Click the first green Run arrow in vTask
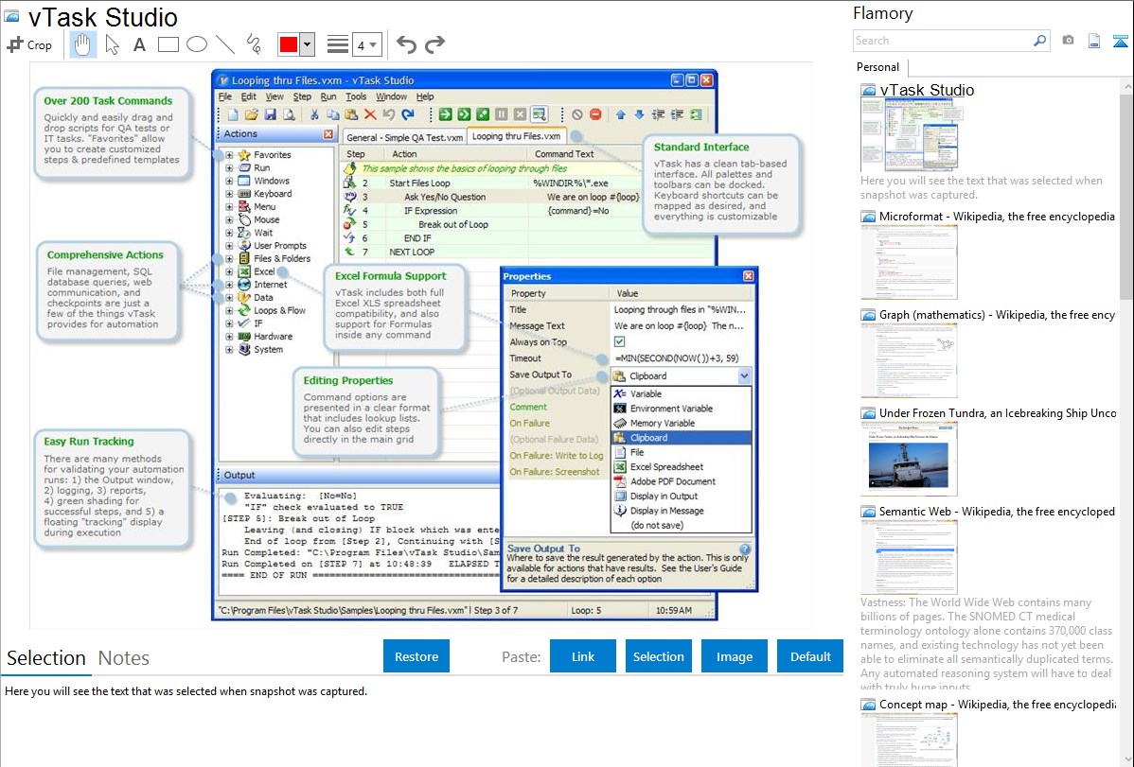This screenshot has height=767, width=1134. click(445, 114)
